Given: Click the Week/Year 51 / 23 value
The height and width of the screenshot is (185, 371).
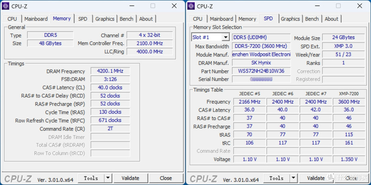Looking at the screenshot, I should 344,54.
